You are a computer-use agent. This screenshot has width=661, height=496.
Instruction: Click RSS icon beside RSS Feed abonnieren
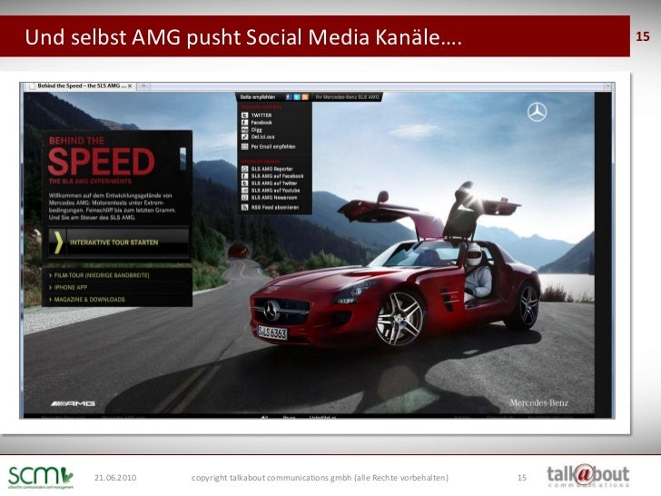pos(244,207)
